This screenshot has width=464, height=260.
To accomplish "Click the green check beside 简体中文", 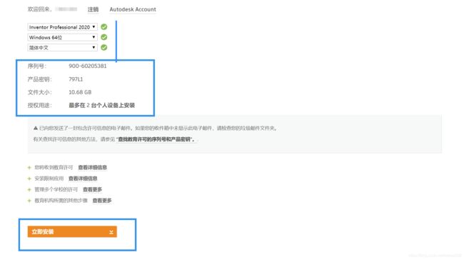I will [x=104, y=47].
